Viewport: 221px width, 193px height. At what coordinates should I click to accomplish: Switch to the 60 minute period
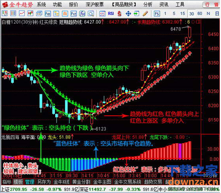click(200, 14)
